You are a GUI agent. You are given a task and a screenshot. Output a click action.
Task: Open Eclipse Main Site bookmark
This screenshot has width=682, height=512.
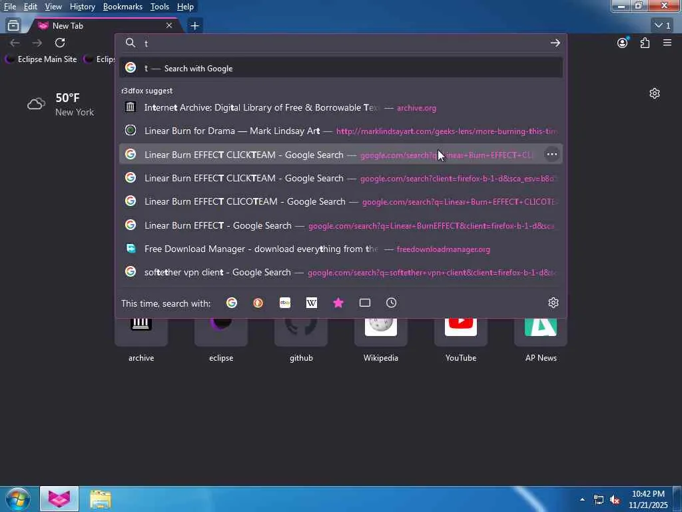(41, 59)
